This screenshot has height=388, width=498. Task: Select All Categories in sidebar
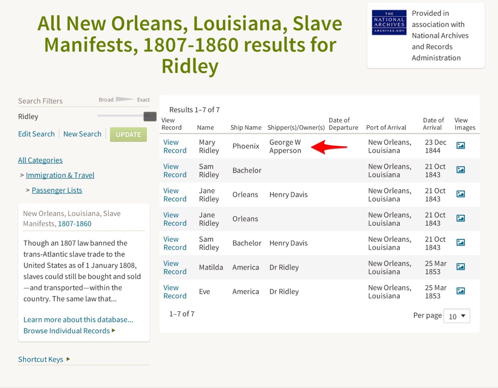pos(40,160)
